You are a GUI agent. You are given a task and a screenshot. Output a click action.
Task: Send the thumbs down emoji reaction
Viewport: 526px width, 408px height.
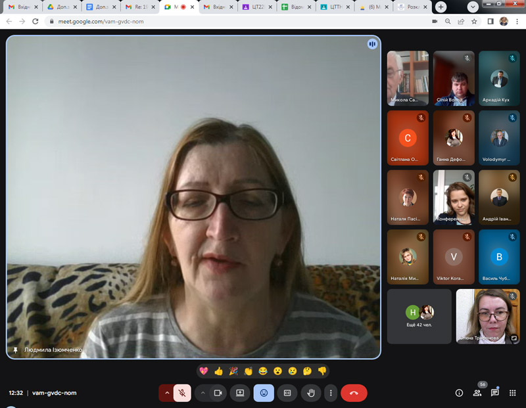pyautogui.click(x=322, y=371)
